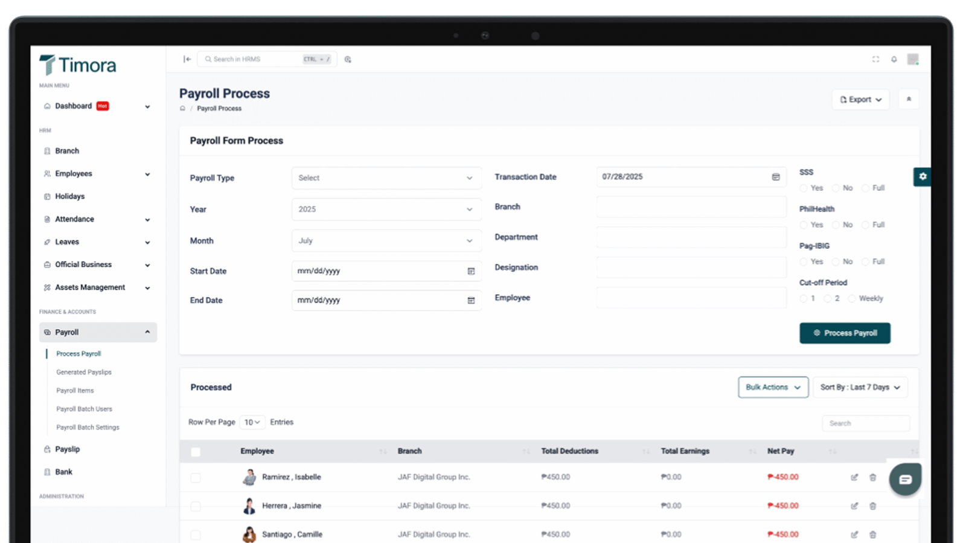Open the Month July dropdown
966x543 pixels.
point(386,241)
